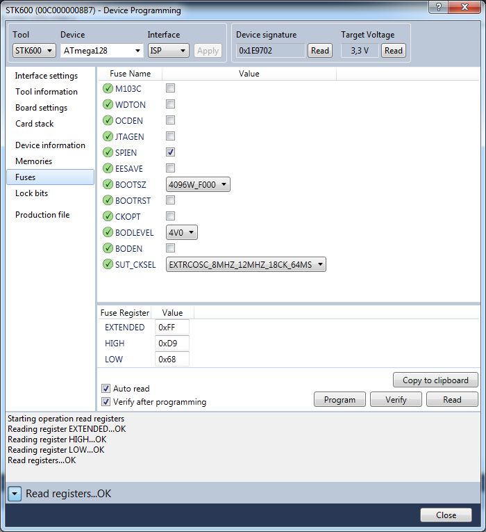Screen dimensions: 486x532
Task: Click the Device signature field 0x1E9702
Action: tap(271, 51)
